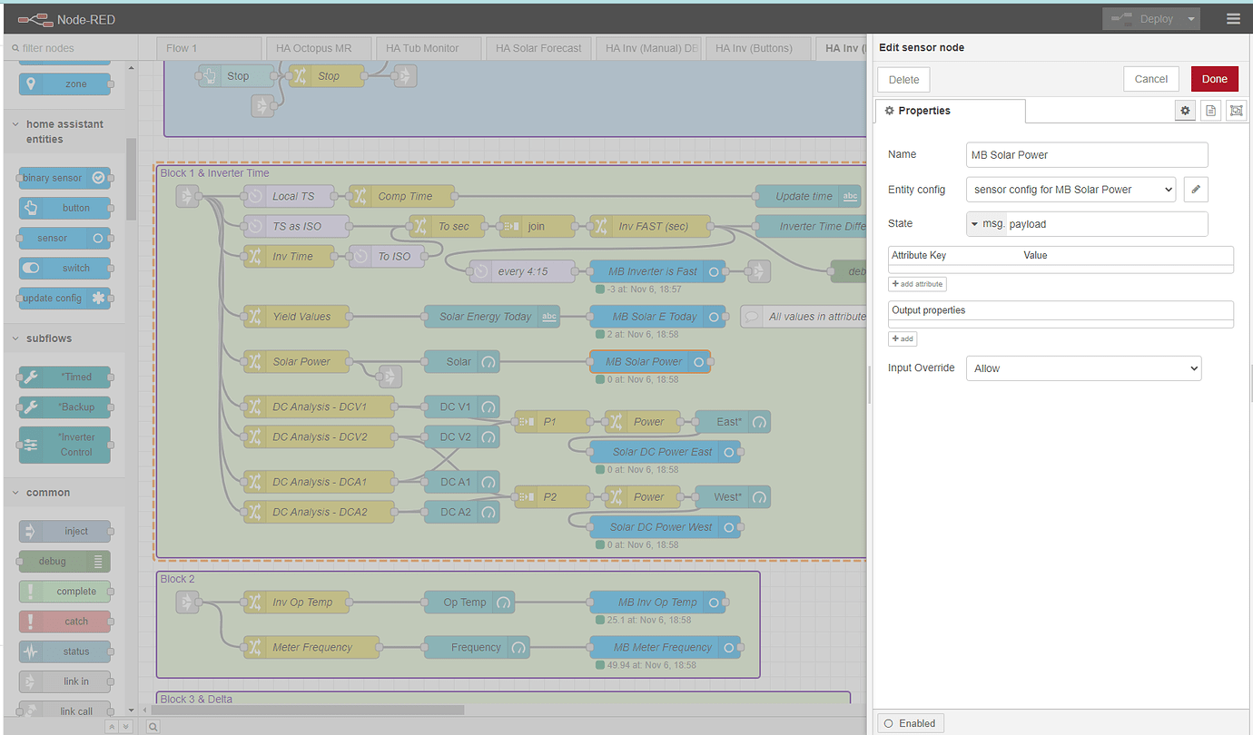Switch to the HA Solar Forecast tab
The width and height of the screenshot is (1253, 735).
click(538, 48)
